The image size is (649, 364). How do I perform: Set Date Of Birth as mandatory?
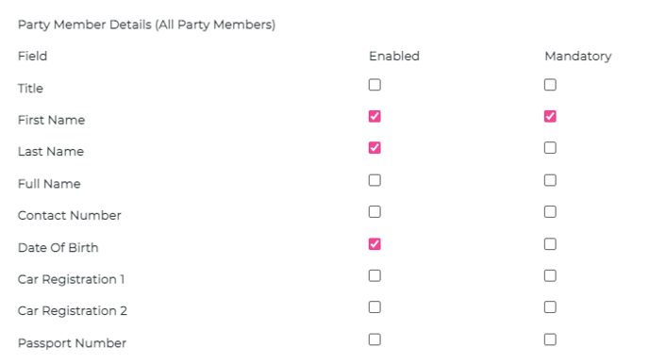[x=550, y=244]
